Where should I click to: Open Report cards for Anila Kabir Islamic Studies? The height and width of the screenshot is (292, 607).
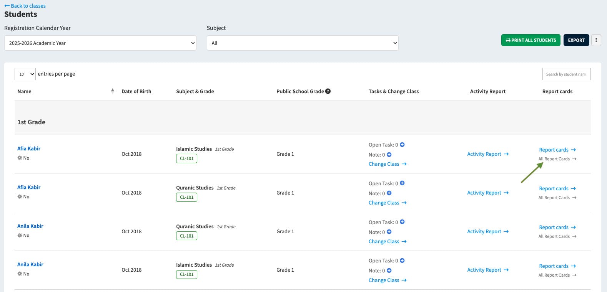(x=557, y=266)
